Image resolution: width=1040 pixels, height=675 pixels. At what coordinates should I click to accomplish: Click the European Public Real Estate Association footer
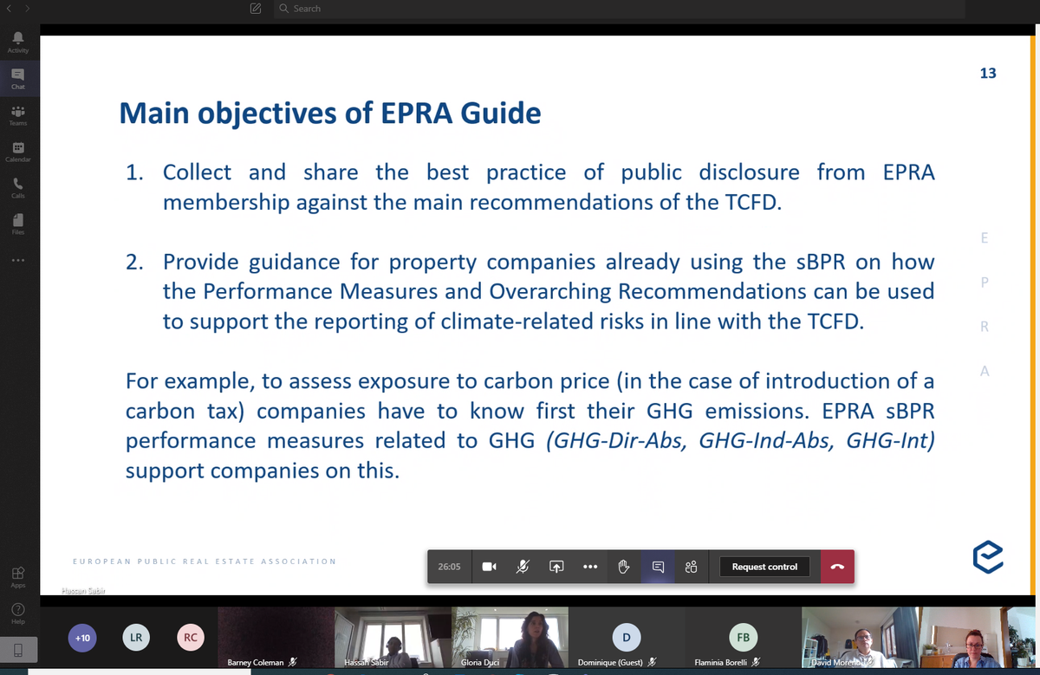tap(205, 561)
